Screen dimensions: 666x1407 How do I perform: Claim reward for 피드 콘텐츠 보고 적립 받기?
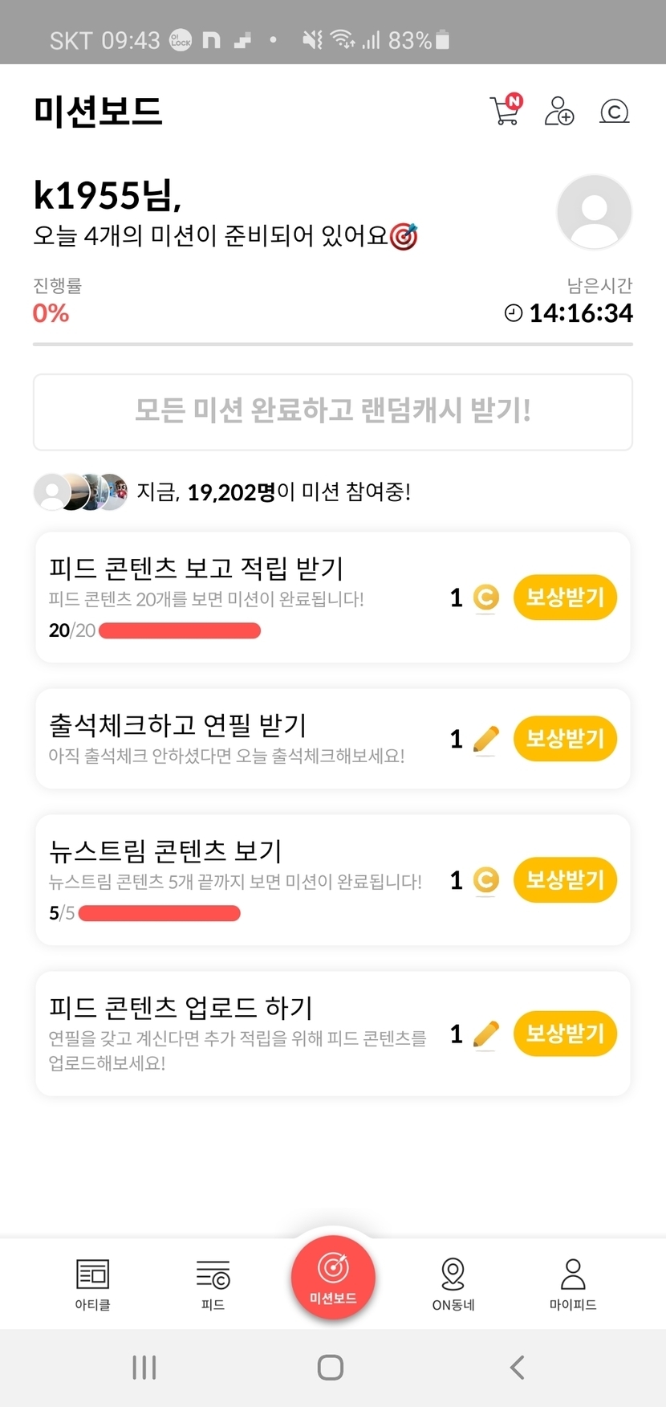coord(565,597)
